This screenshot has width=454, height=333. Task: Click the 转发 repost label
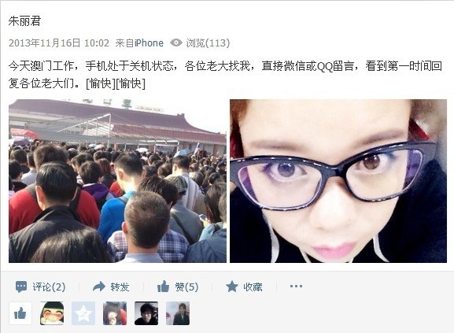point(120,287)
